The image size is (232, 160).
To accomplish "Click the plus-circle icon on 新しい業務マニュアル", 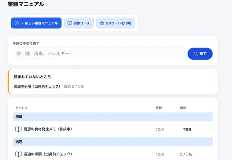I will (17, 23).
